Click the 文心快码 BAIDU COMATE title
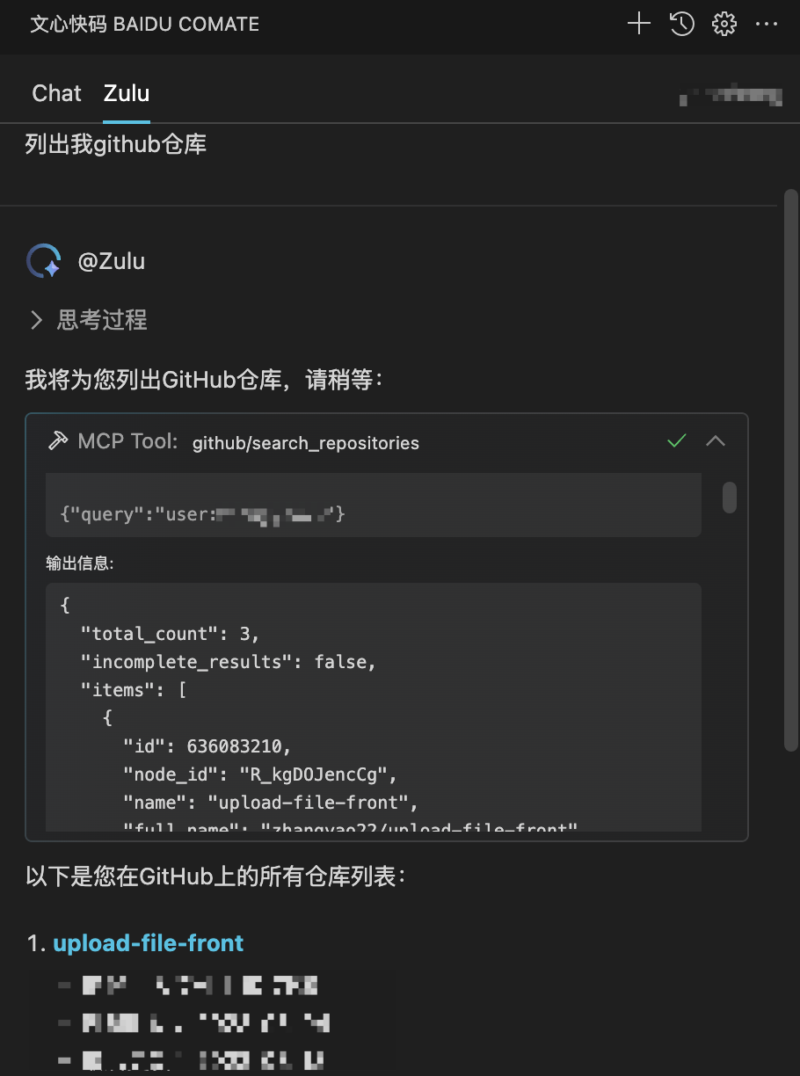 [145, 24]
